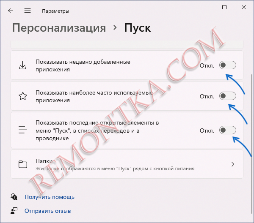Viewport: 254px width, 223px height.
Task: Click Откл. label for recently added apps
Action: coord(207,66)
